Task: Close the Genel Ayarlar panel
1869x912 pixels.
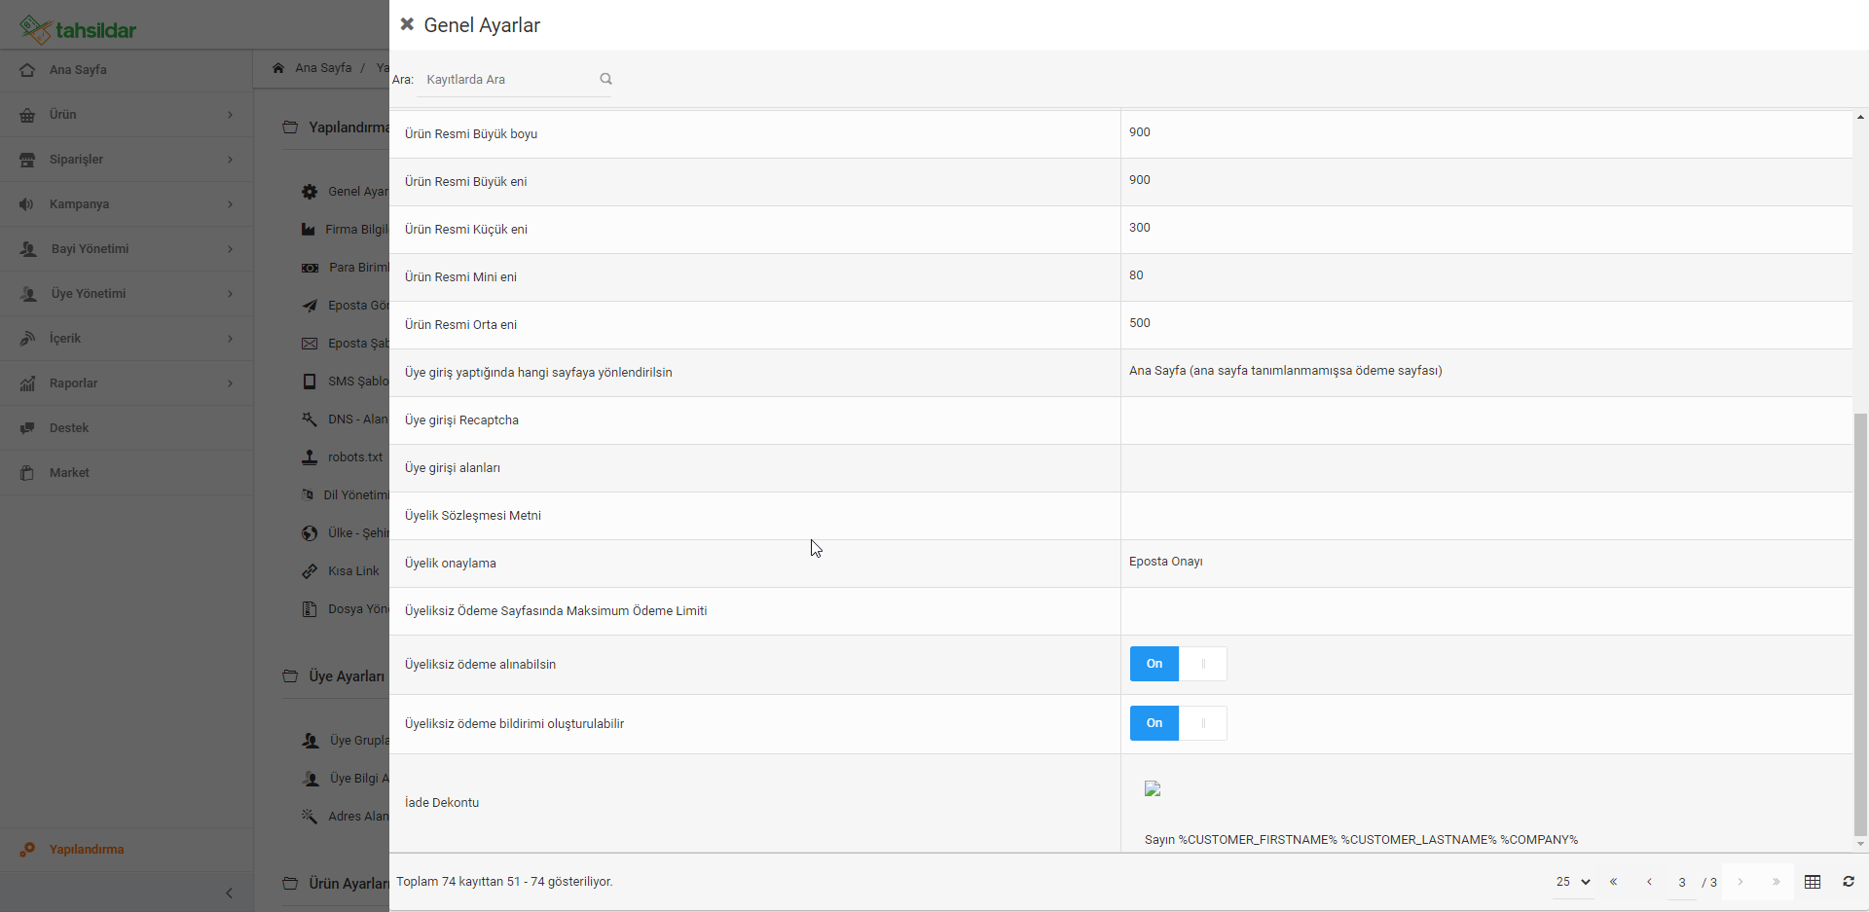Action: coord(407,24)
